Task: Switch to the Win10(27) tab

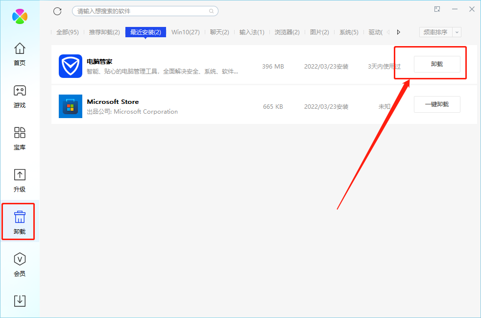Action: [186, 32]
